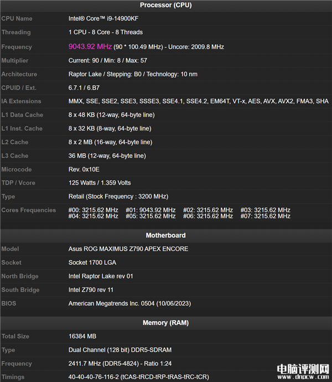Click core #07: 3215.62 MHz entry
This screenshot has width=332, height=382.
coord(266,216)
